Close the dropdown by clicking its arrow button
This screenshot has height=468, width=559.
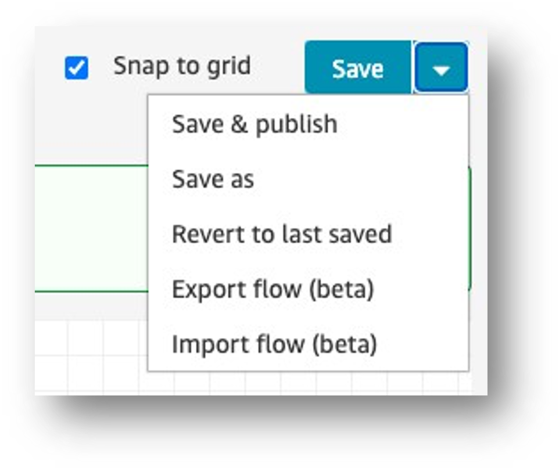point(441,69)
